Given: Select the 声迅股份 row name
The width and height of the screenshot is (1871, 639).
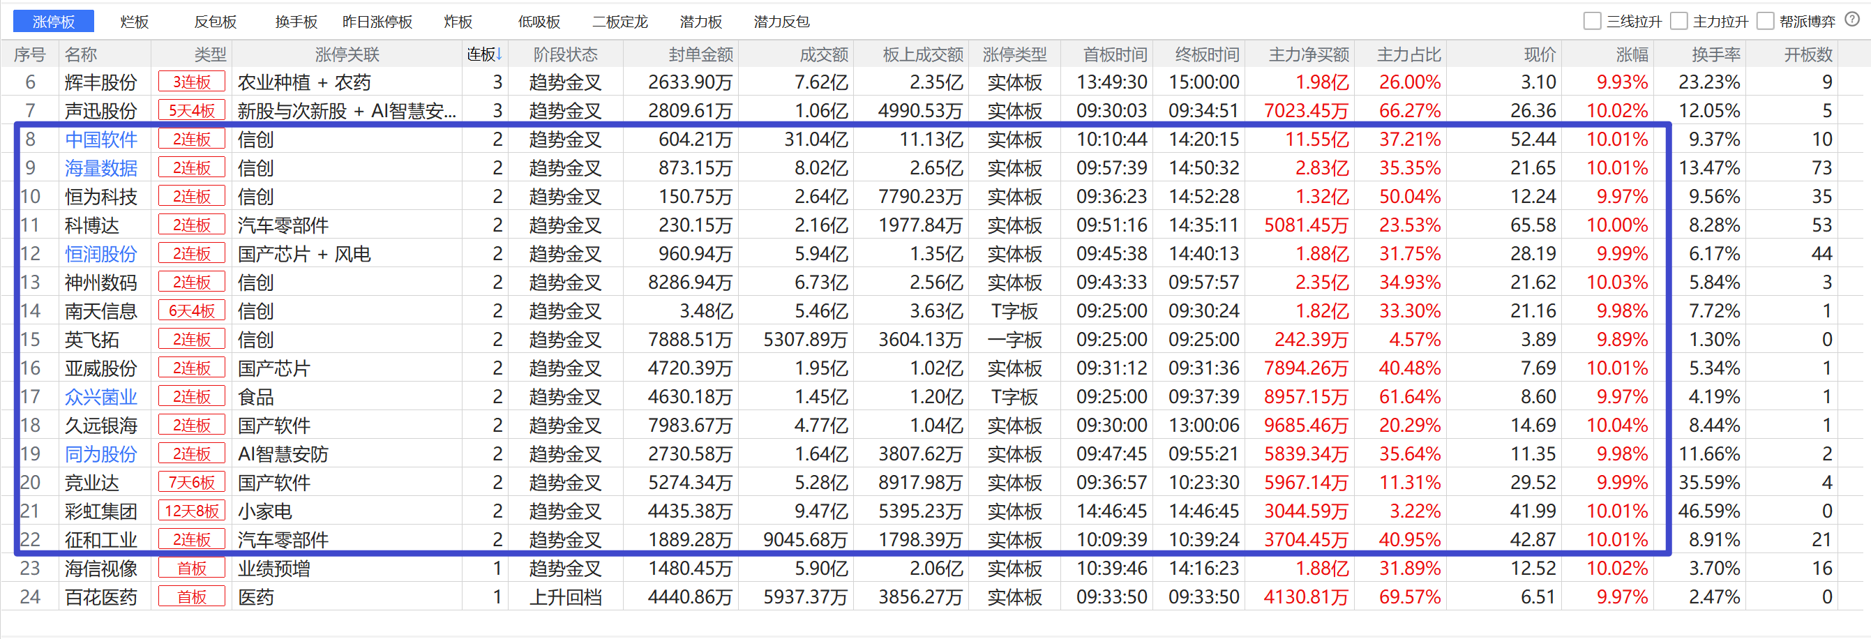Looking at the screenshot, I should pyautogui.click(x=101, y=110).
